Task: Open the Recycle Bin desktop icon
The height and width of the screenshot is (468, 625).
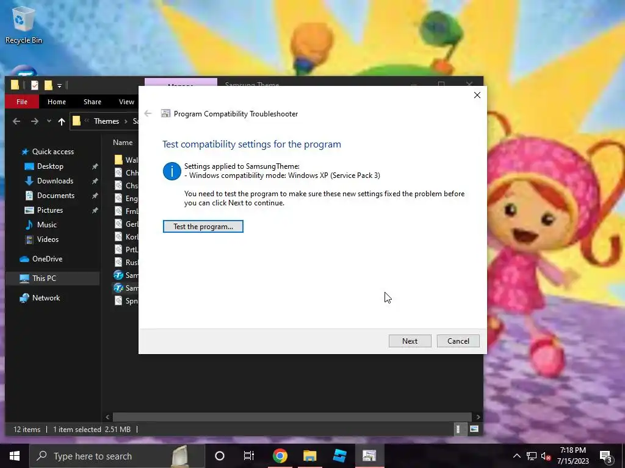Action: click(24, 26)
